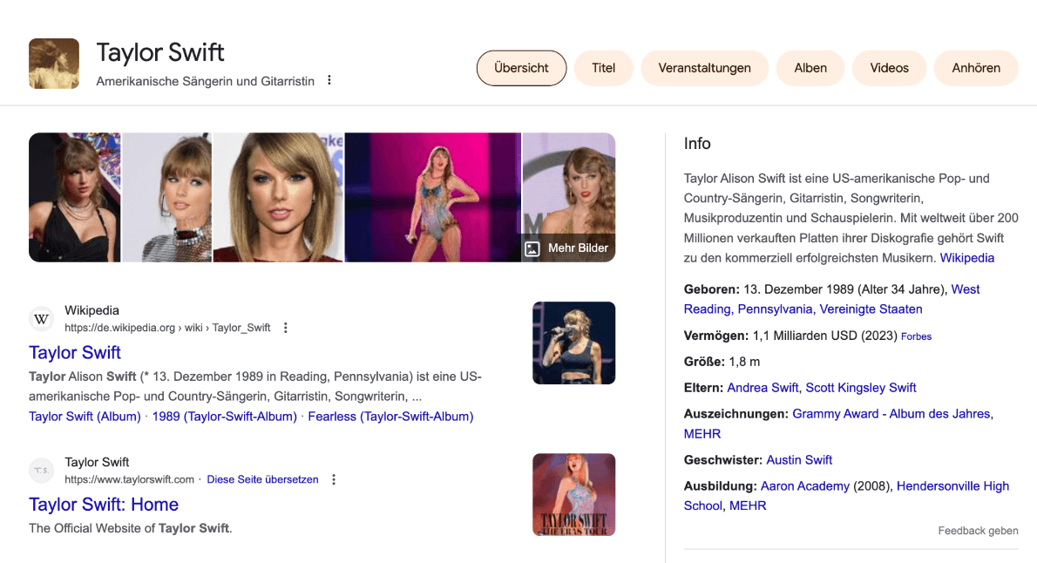Click West Reading, Pennsylvania birthplace link

(831, 299)
